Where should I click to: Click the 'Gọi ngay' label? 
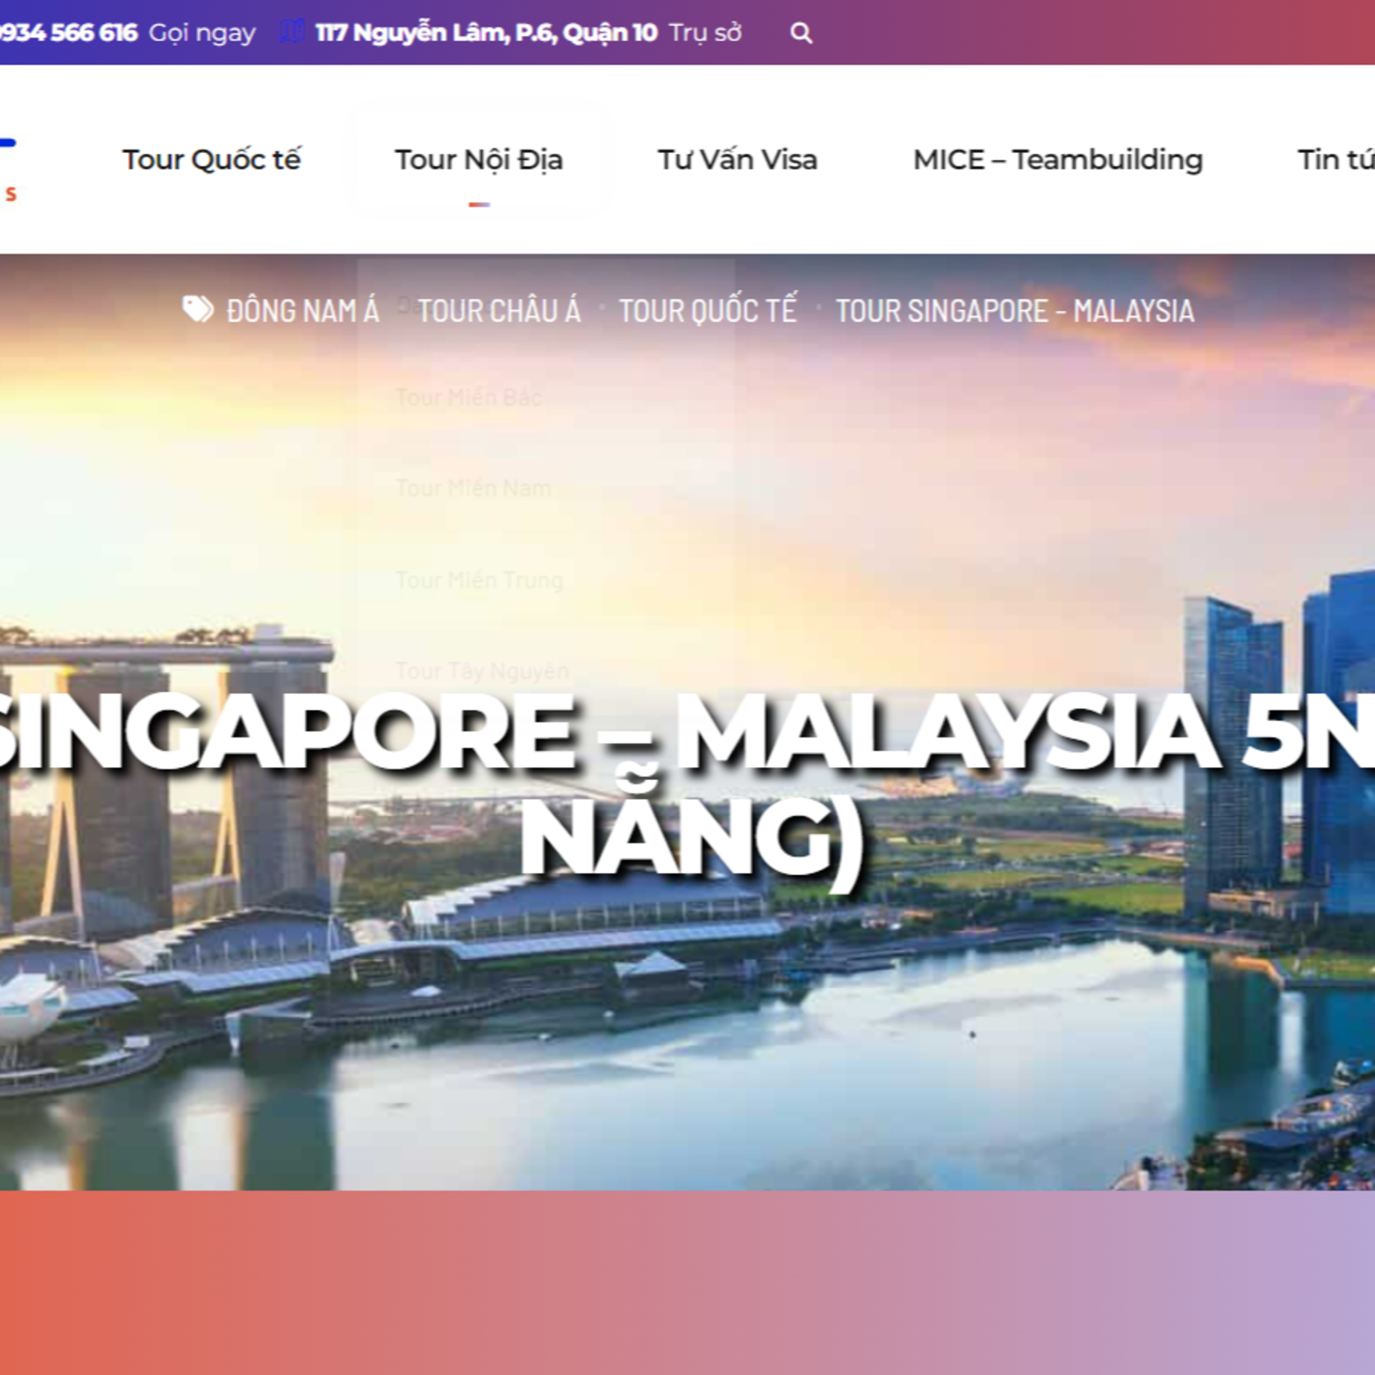(202, 33)
